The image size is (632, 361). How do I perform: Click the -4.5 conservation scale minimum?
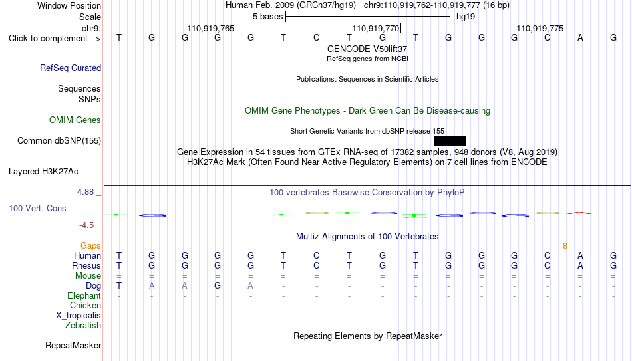(86, 225)
